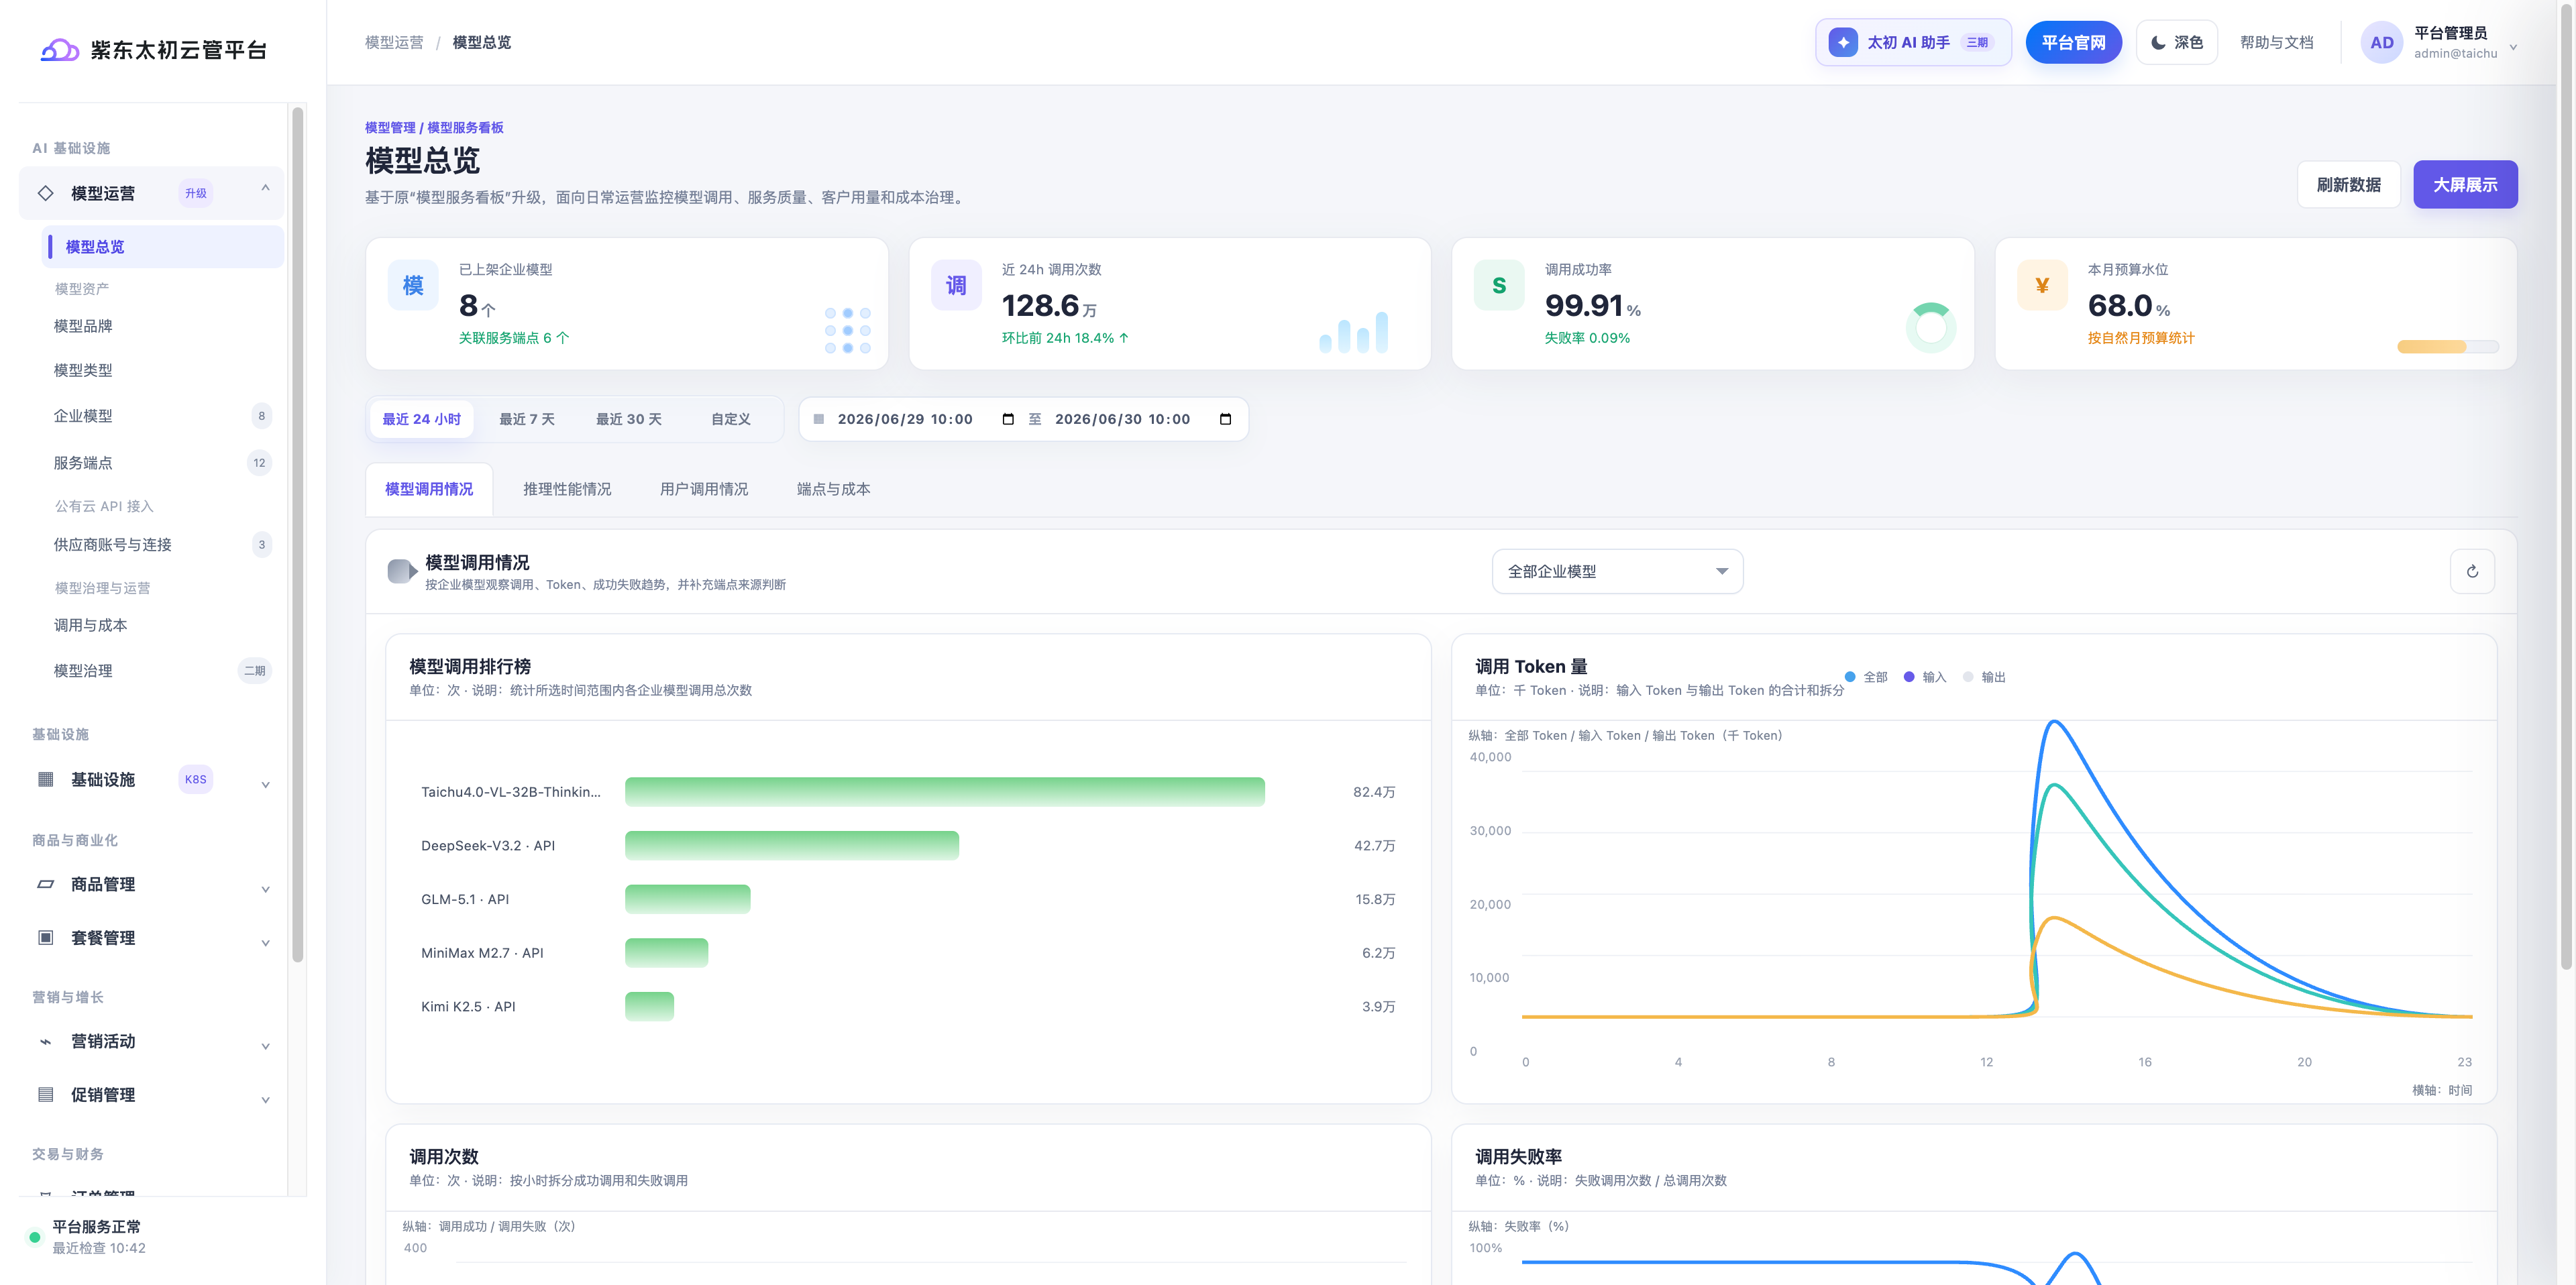Open the 模型调用情况 tab
2576x1285 pixels.
(429, 489)
